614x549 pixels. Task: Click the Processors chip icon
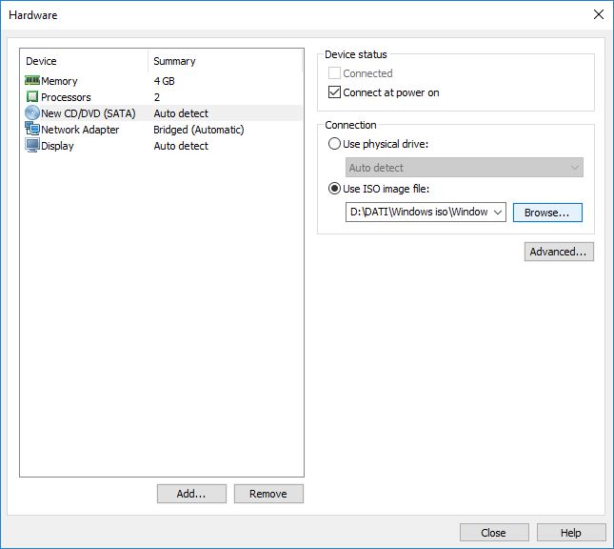coord(32,96)
